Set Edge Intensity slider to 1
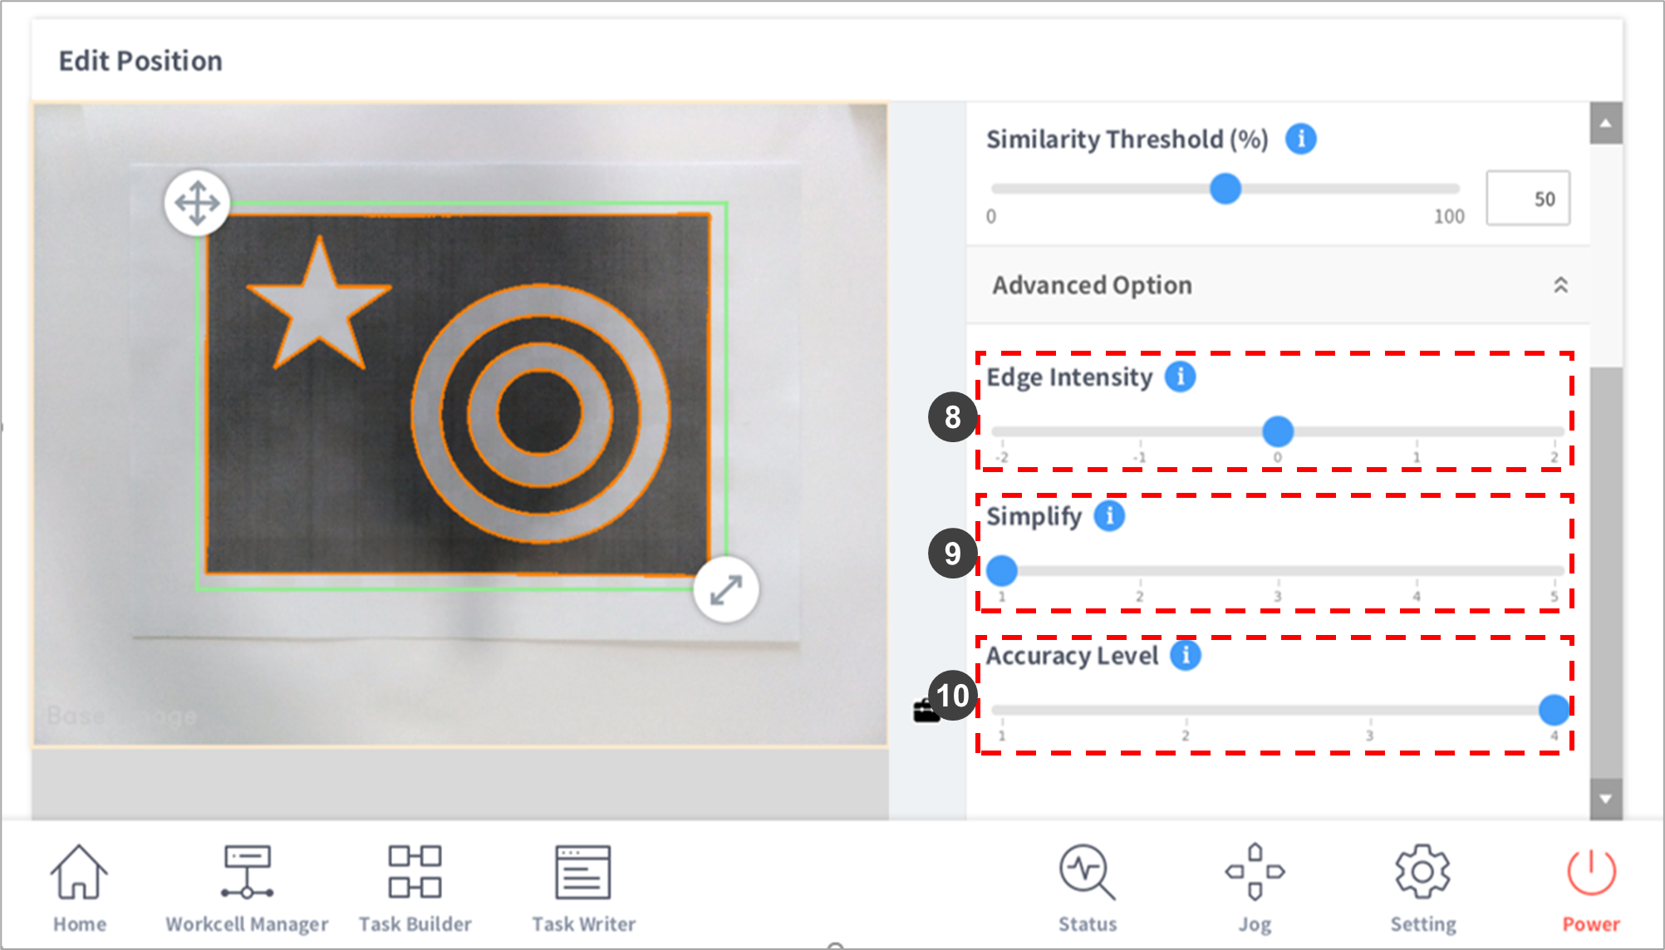This screenshot has width=1665, height=950. 1416,432
